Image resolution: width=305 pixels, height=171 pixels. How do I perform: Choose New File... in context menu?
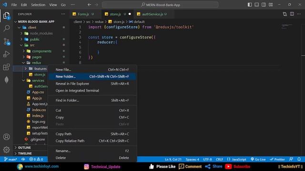coord(92,69)
